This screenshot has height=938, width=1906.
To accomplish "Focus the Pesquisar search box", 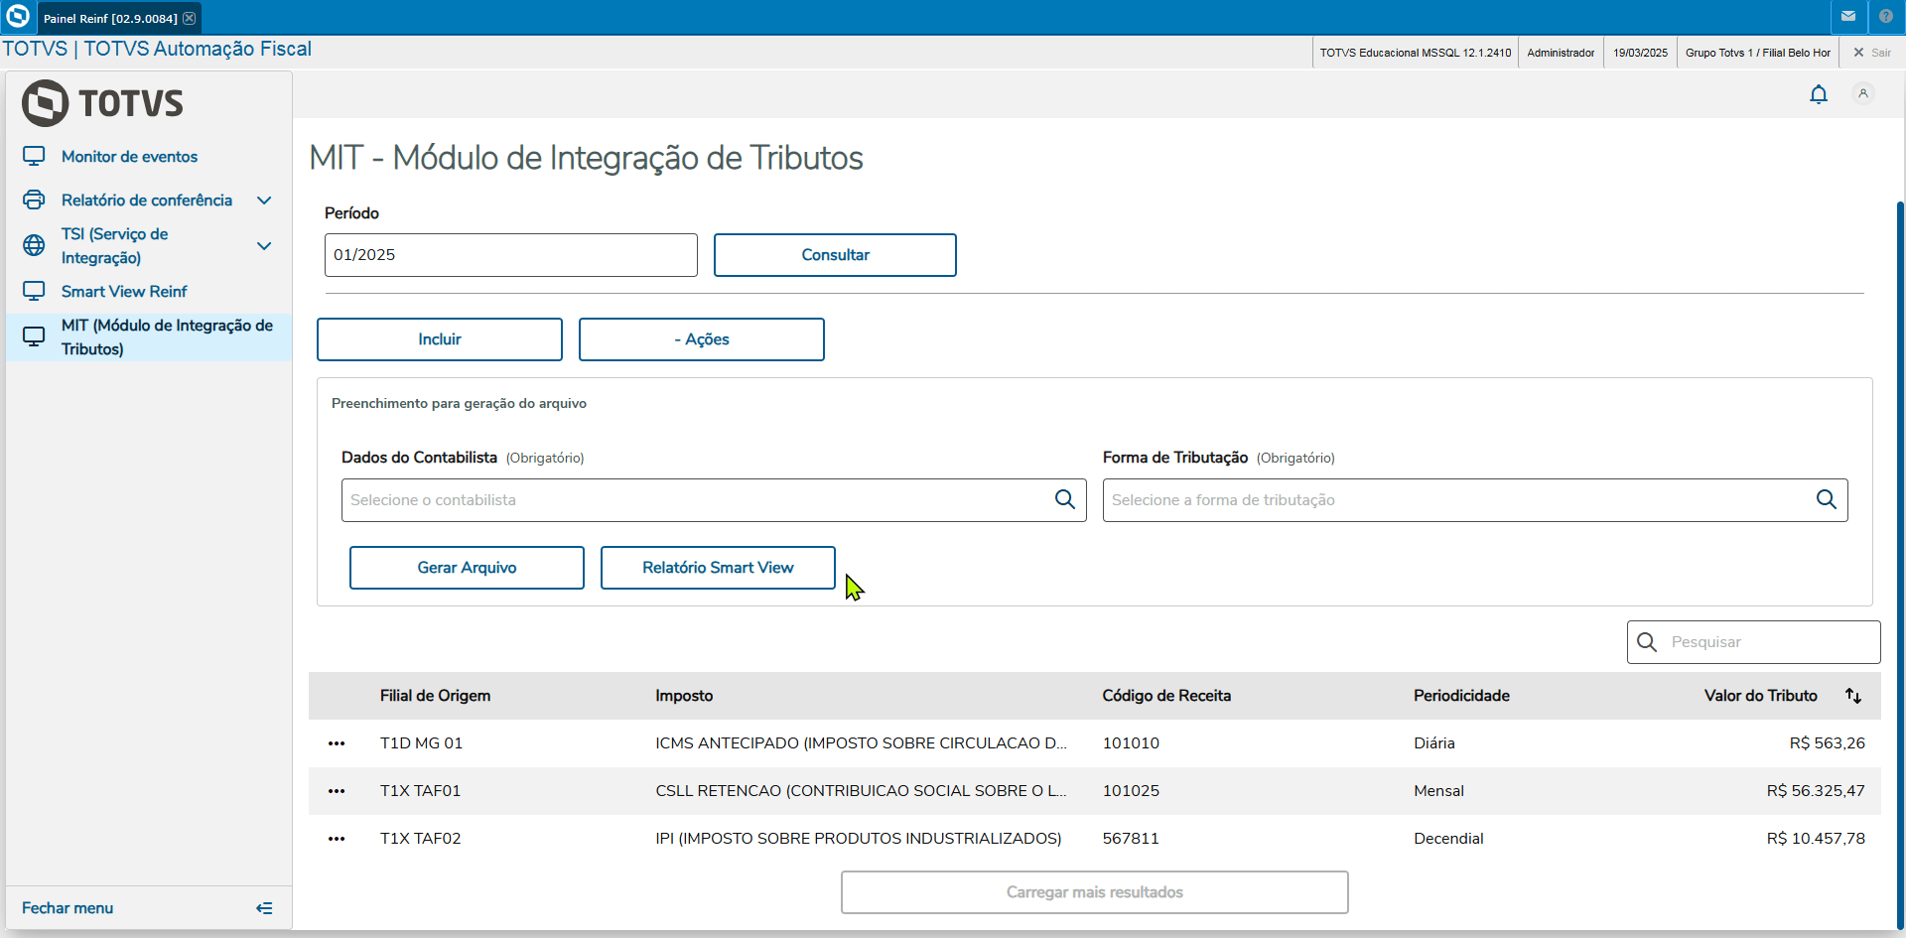I will (x=1754, y=642).
